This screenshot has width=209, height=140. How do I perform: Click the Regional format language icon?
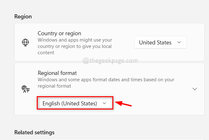click(25, 89)
